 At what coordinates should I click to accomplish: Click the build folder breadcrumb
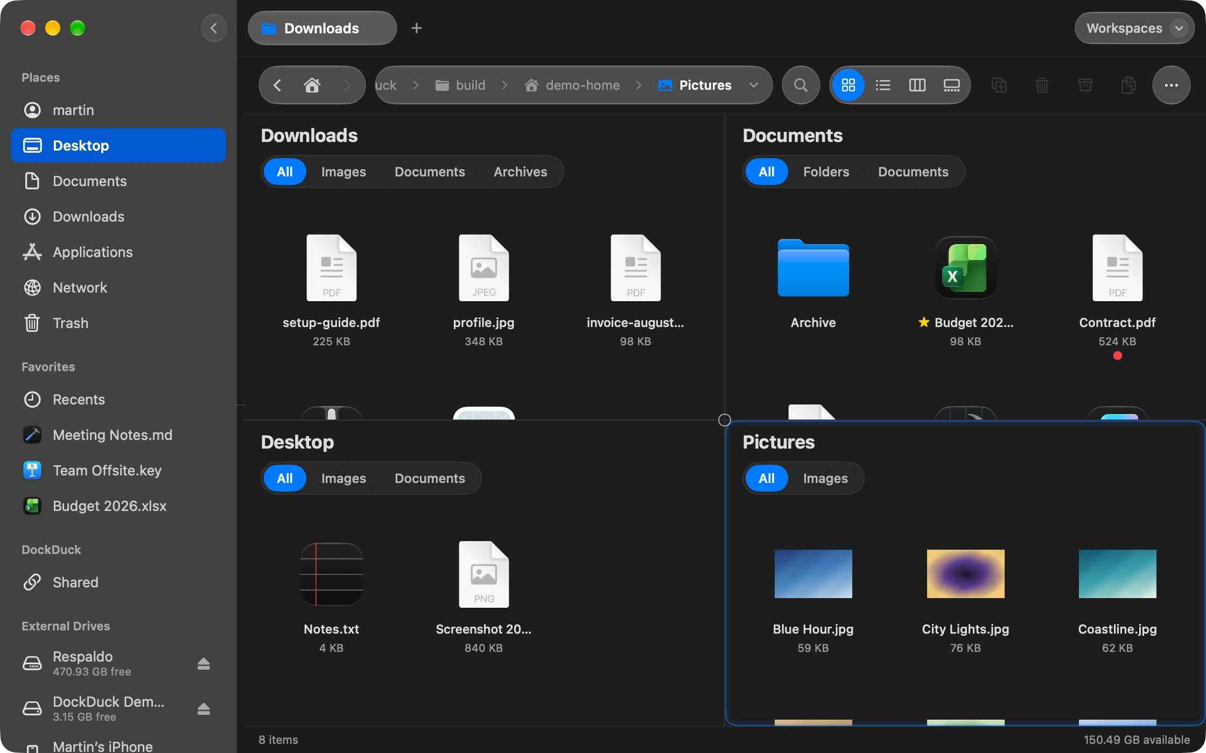point(460,85)
